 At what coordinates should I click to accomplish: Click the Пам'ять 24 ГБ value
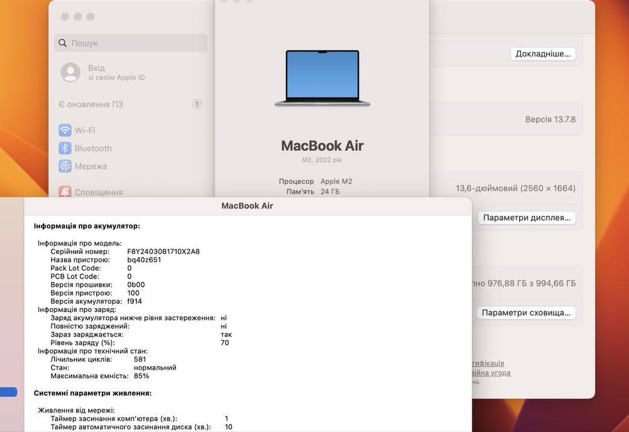(x=330, y=192)
